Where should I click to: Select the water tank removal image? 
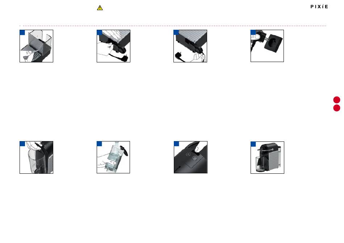point(37,157)
